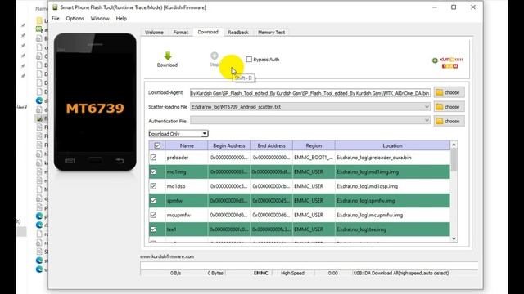Uncheck the tee1 partition checkbox
This screenshot has height=294, width=524.
pos(153,229)
